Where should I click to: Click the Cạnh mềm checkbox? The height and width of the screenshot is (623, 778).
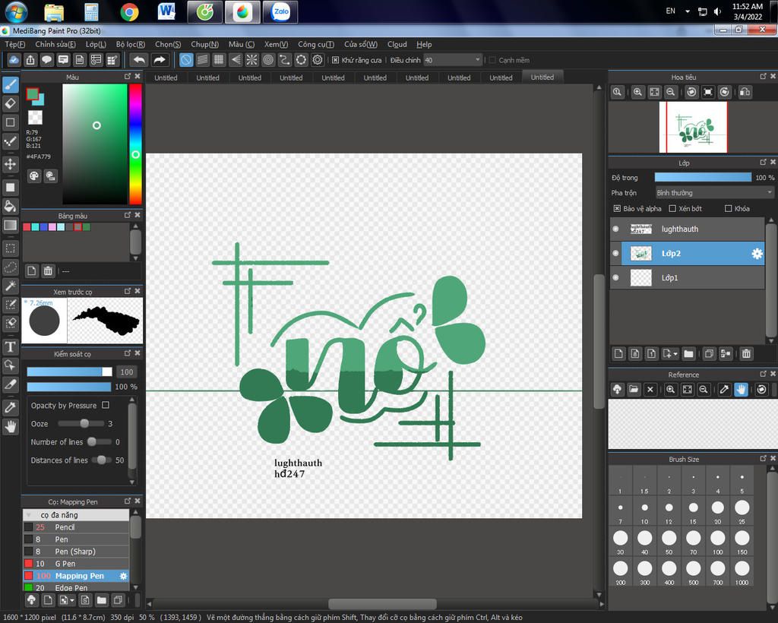(x=492, y=60)
